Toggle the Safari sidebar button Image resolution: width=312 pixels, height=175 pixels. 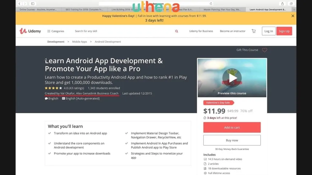point(33,4)
